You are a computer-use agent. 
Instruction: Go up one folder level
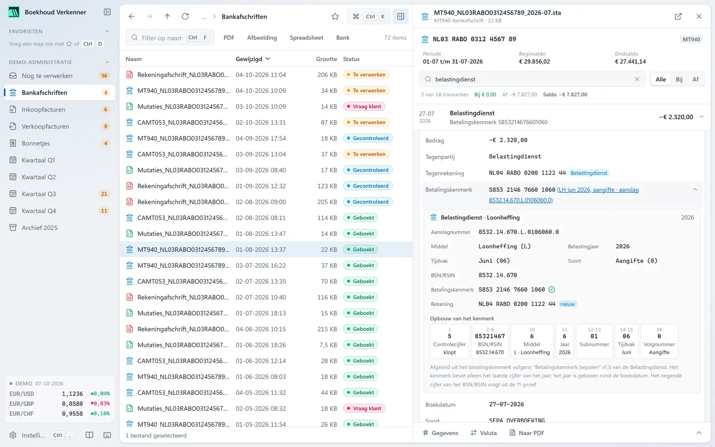point(167,16)
